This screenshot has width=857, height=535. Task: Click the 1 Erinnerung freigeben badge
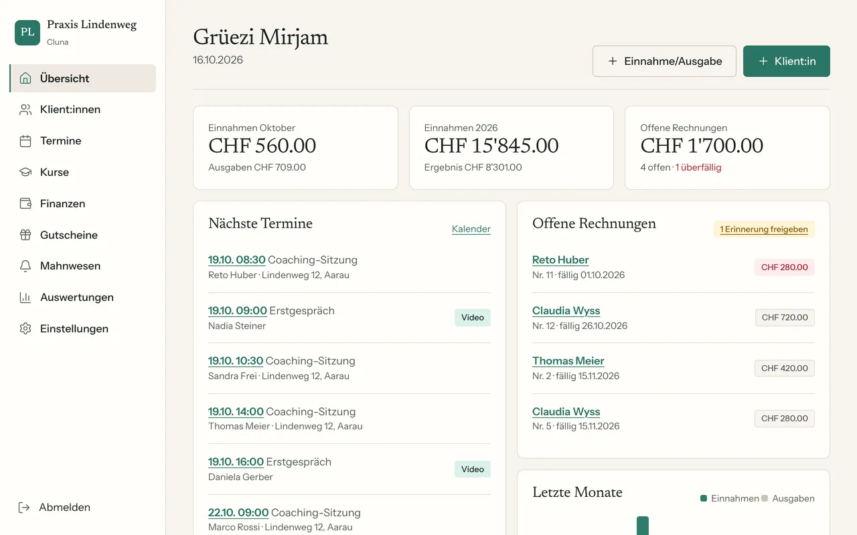(764, 229)
